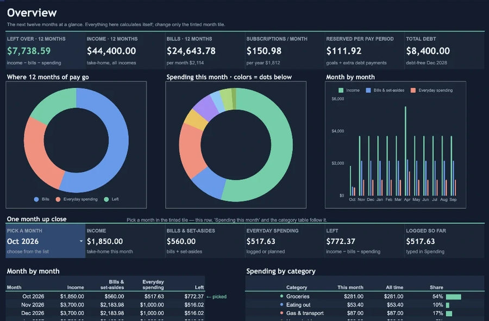Click the Gas & transport category row
This screenshot has width=489, height=321.
(x=365, y=313)
